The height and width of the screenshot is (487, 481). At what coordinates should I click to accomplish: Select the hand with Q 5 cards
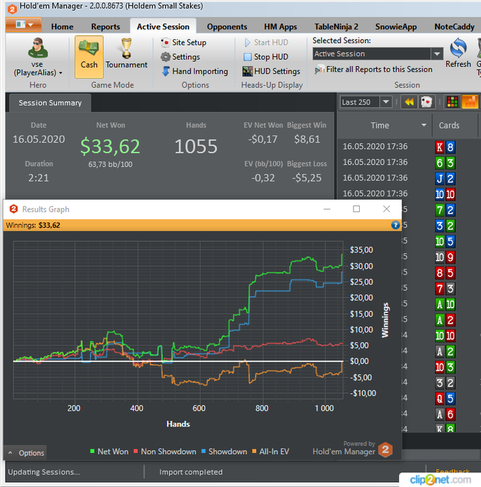coord(445,399)
